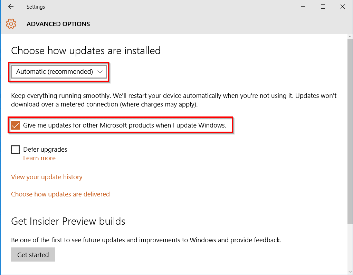Open View your update history
This screenshot has width=353, height=275.
[47, 177]
